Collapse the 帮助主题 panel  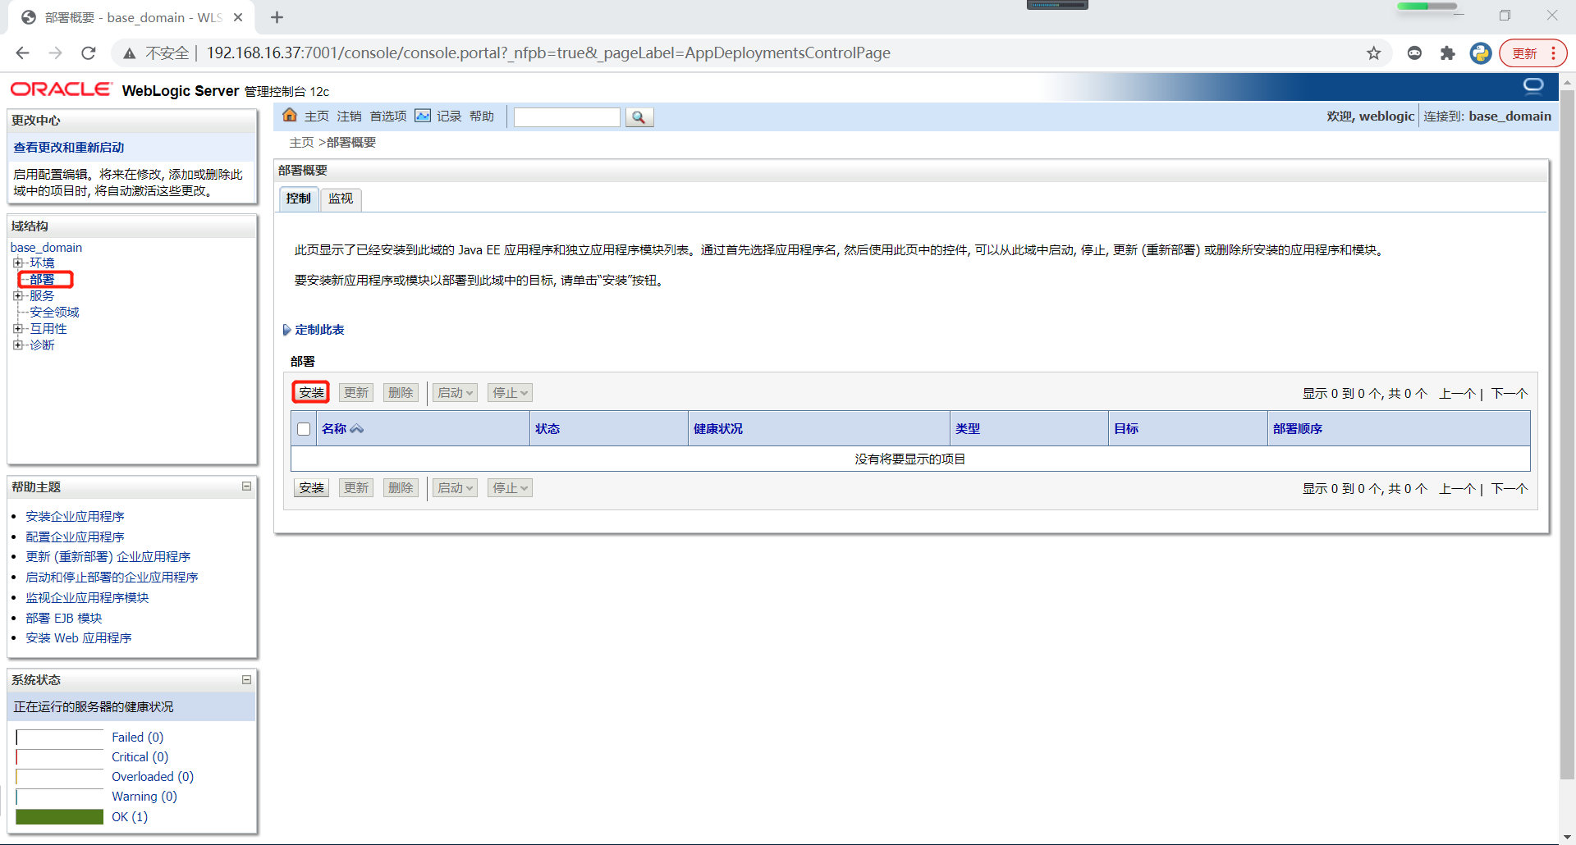pyautogui.click(x=246, y=486)
